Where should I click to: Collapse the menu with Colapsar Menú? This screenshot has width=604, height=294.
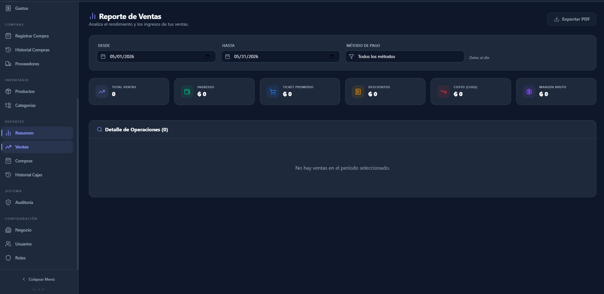coord(38,279)
